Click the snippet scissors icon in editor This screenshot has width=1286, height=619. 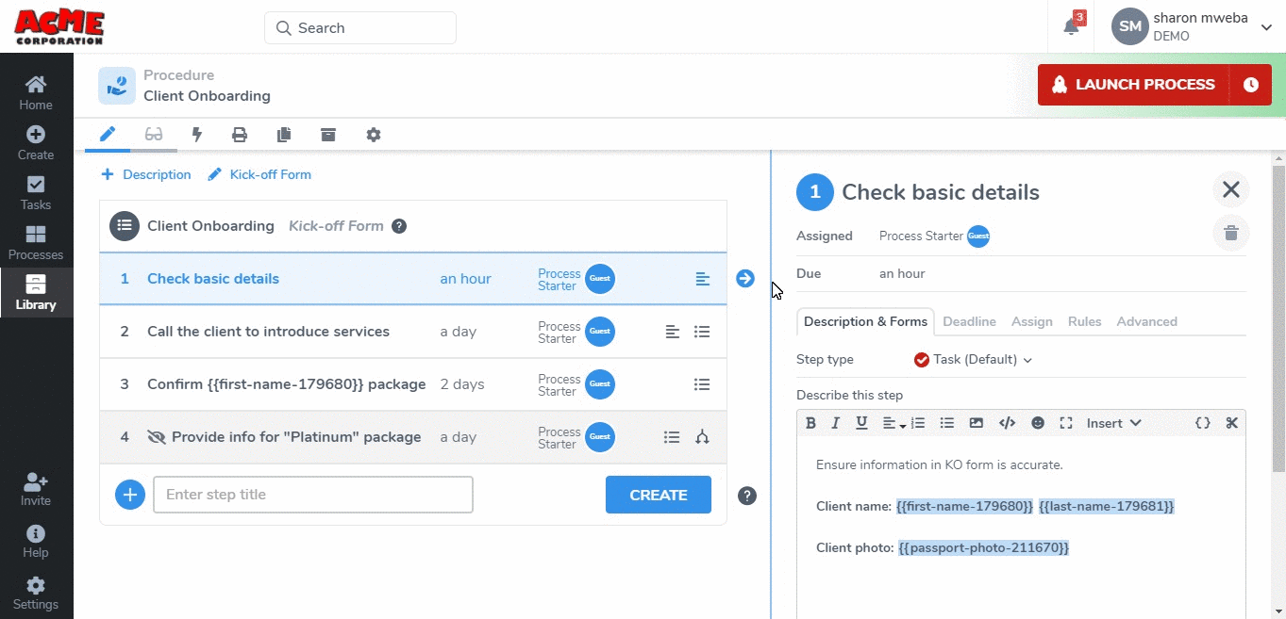1231,423
